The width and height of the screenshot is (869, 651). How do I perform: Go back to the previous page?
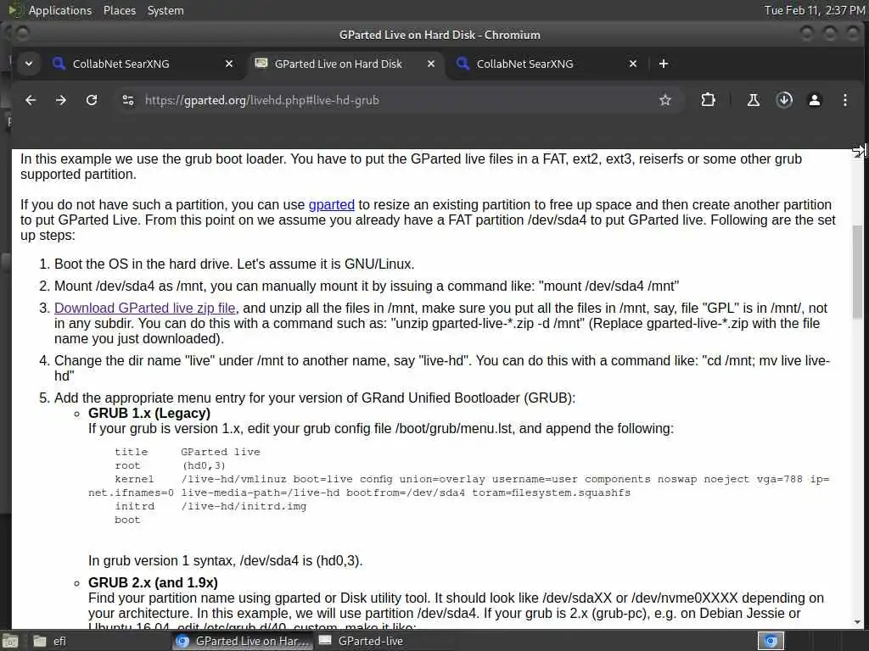pyautogui.click(x=31, y=100)
